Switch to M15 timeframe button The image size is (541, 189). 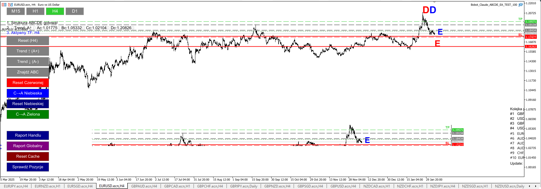[x=16, y=11]
